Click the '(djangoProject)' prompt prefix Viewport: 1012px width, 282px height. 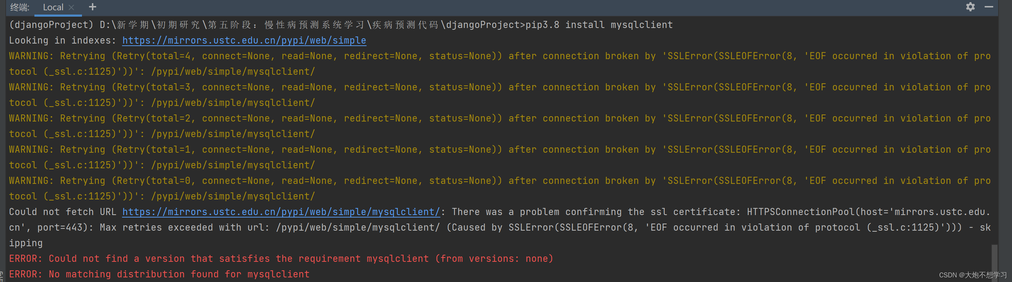tap(51, 25)
